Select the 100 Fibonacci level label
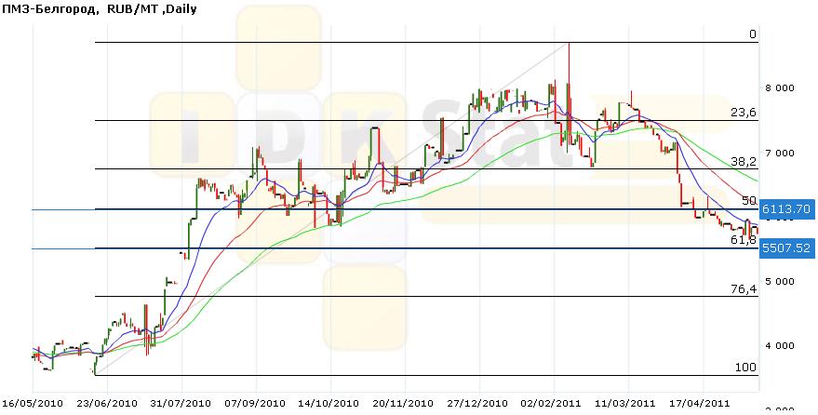This screenshot has height=415, width=818. (745, 368)
